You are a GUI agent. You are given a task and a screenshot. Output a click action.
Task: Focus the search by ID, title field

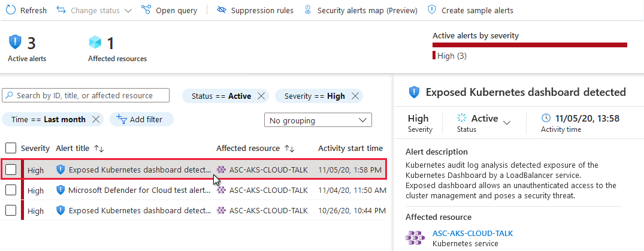(x=86, y=95)
